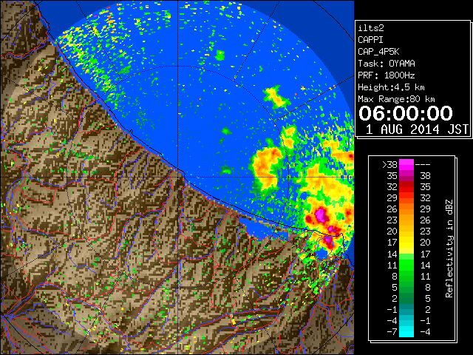
Task: Click the 'Height:4.5 km' text
Action: pos(391,87)
